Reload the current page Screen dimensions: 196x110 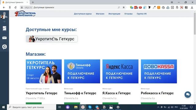(16, 7)
